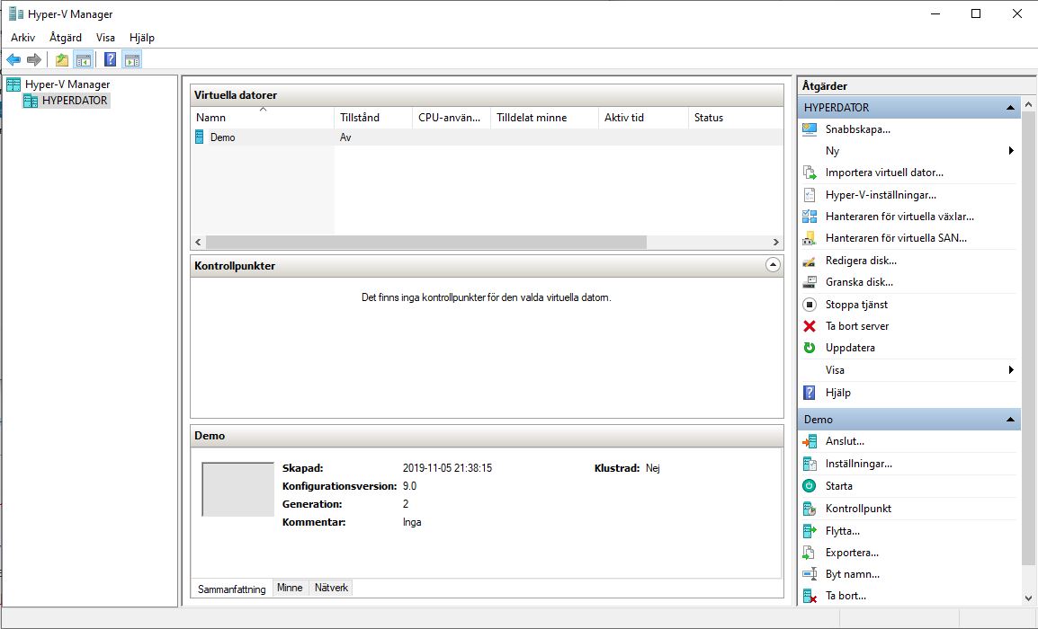Click the blue Help toolbar icon
The image size is (1038, 629).
coord(110,59)
